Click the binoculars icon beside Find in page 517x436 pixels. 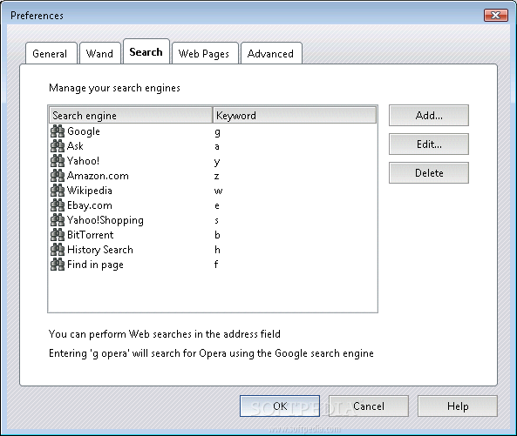pyautogui.click(x=58, y=265)
